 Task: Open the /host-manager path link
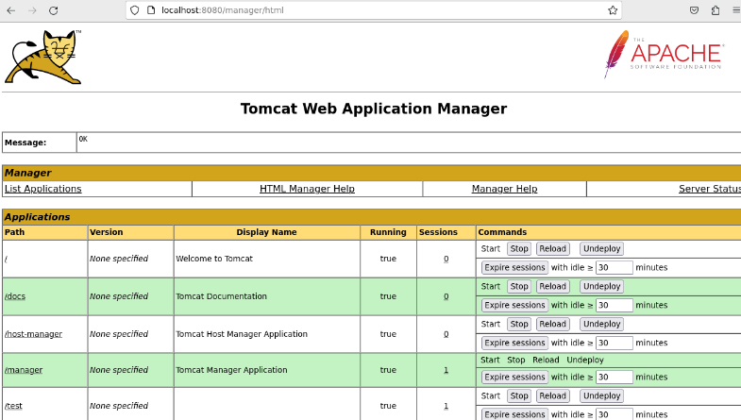(34, 334)
